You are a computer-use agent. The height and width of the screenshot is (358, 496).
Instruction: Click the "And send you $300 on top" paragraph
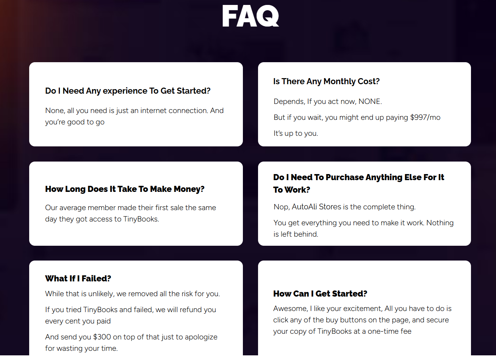(131, 342)
